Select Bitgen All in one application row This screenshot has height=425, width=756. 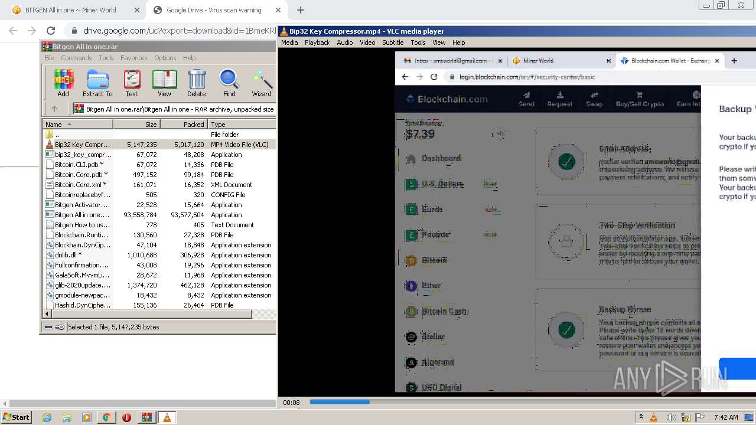pos(159,215)
